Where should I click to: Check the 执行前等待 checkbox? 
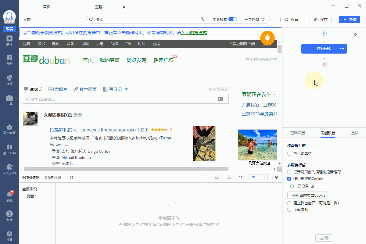click(289, 154)
